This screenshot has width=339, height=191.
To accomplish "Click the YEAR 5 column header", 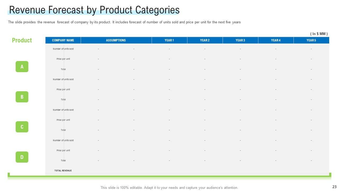I will pos(311,40).
